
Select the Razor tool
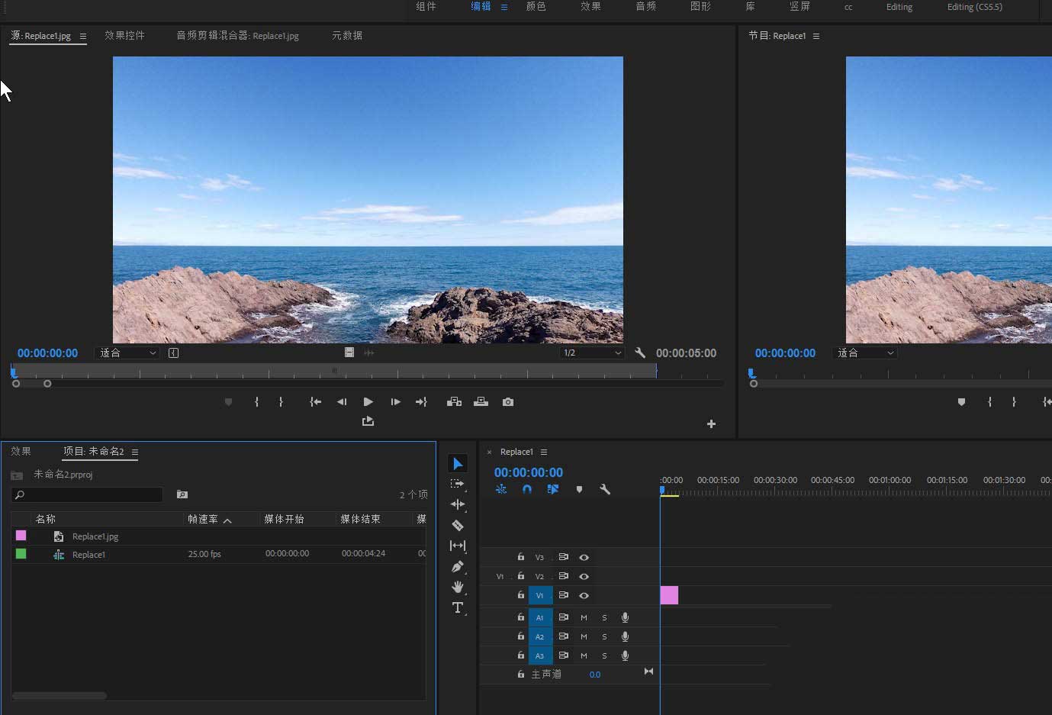pos(458,525)
